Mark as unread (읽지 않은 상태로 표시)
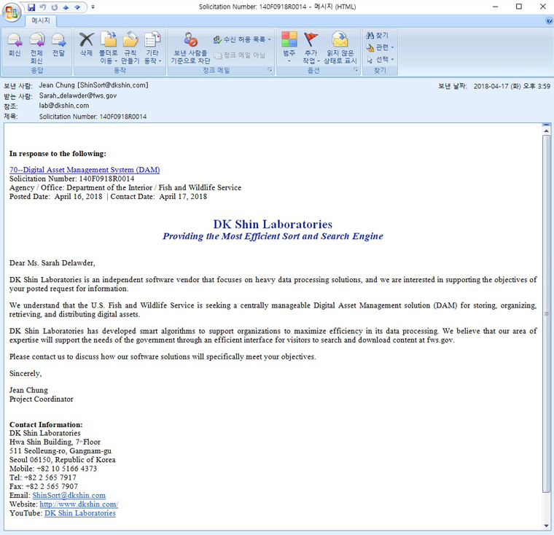This screenshot has width=554, height=535. pyautogui.click(x=340, y=44)
